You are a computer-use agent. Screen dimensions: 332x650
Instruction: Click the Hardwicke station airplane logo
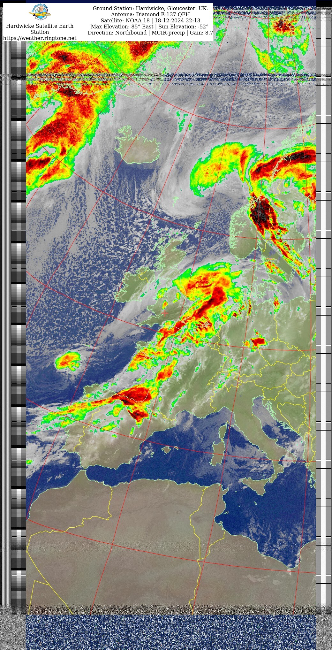tap(40, 13)
